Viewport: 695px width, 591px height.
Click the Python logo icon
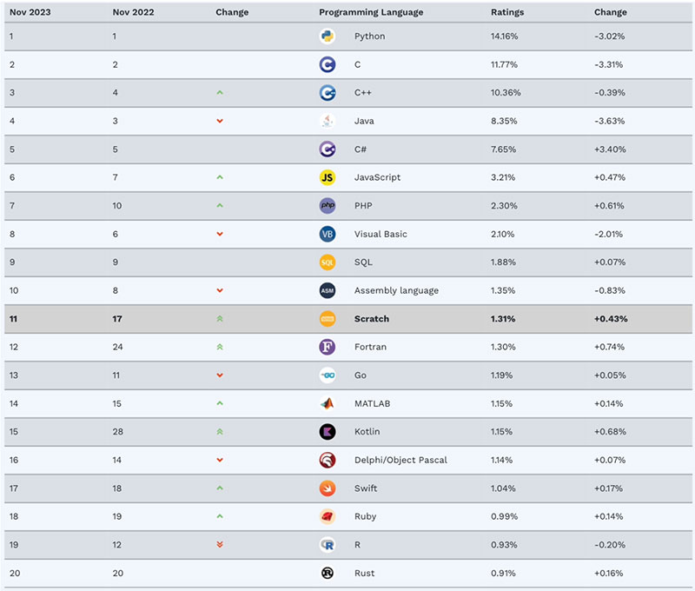click(x=328, y=37)
